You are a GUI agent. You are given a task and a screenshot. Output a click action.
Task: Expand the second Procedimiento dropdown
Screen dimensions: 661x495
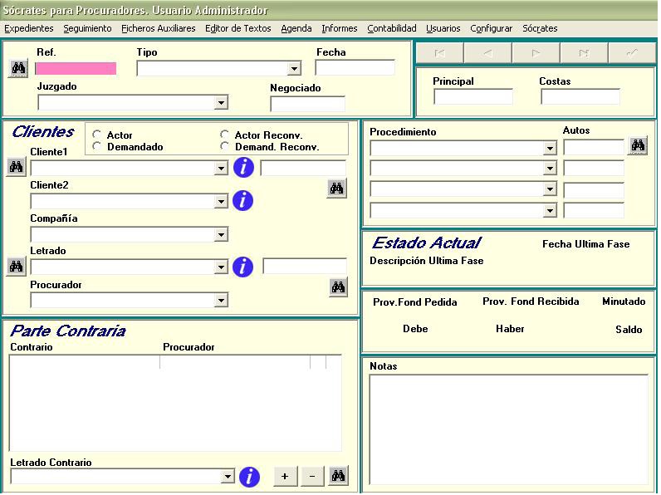(550, 169)
